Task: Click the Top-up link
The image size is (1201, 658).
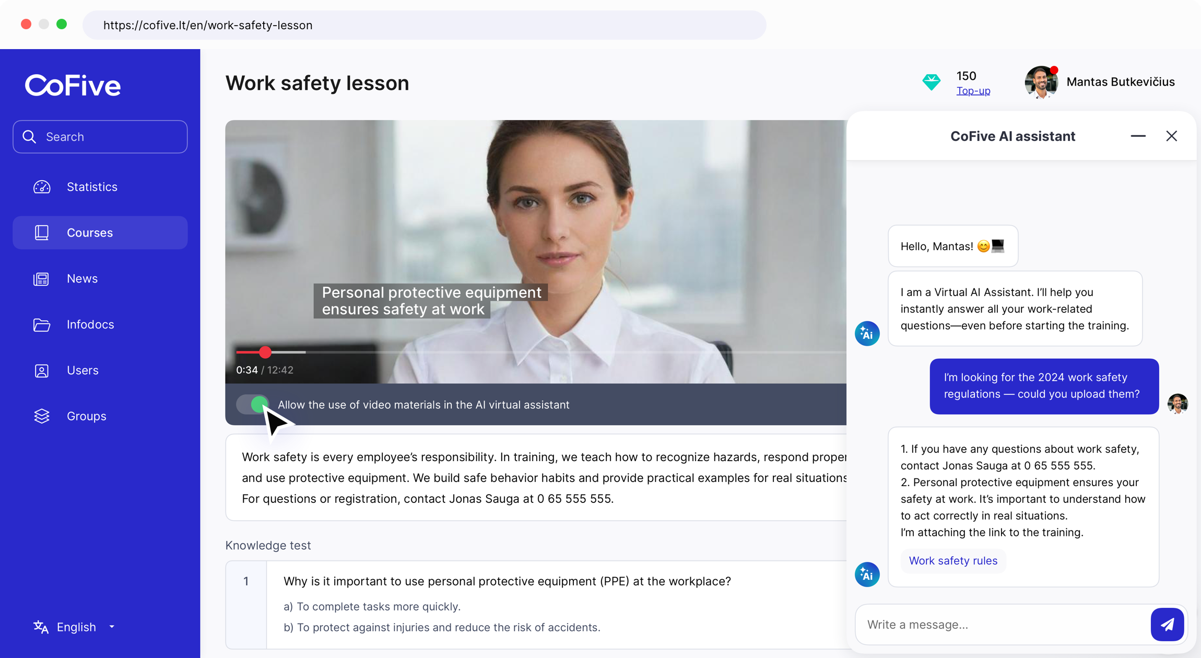Action: click(x=973, y=91)
